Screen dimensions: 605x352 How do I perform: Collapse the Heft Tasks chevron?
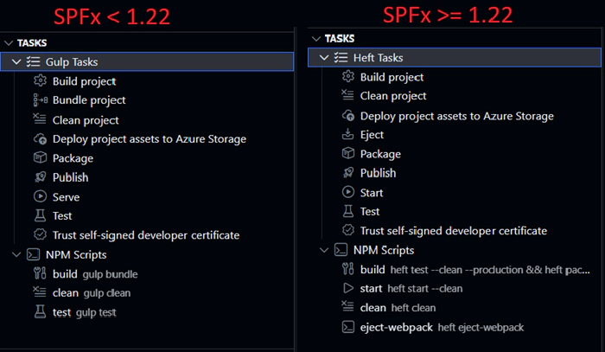pyautogui.click(x=324, y=57)
